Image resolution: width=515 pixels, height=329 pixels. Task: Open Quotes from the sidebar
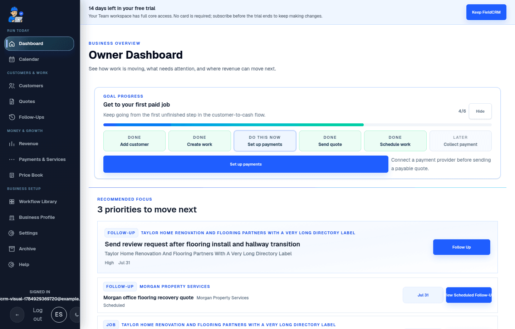[39, 102]
